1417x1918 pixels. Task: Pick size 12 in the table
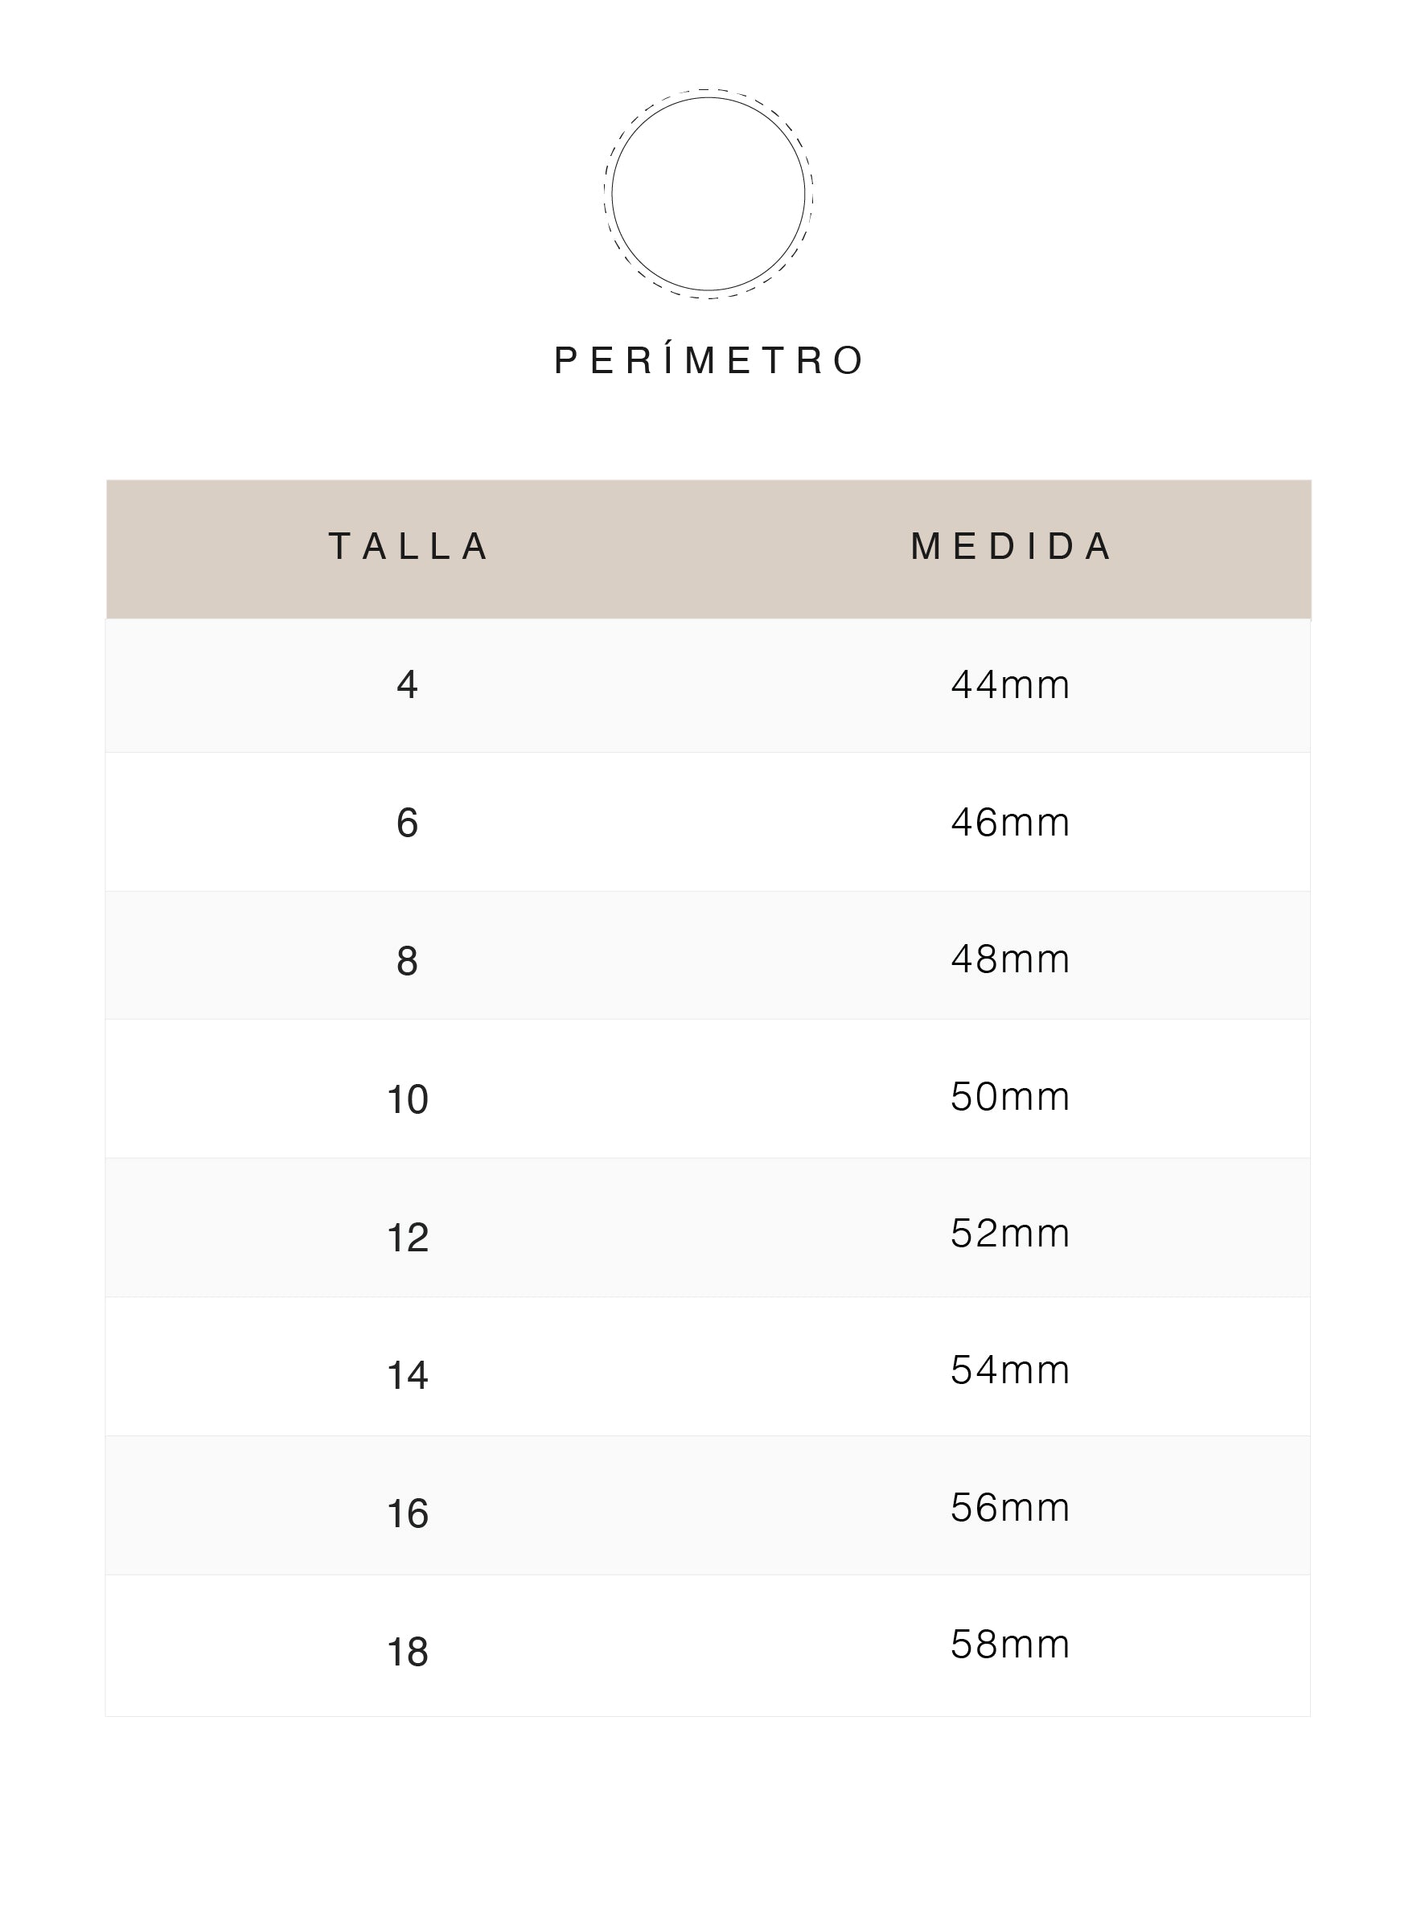coord(408,1238)
